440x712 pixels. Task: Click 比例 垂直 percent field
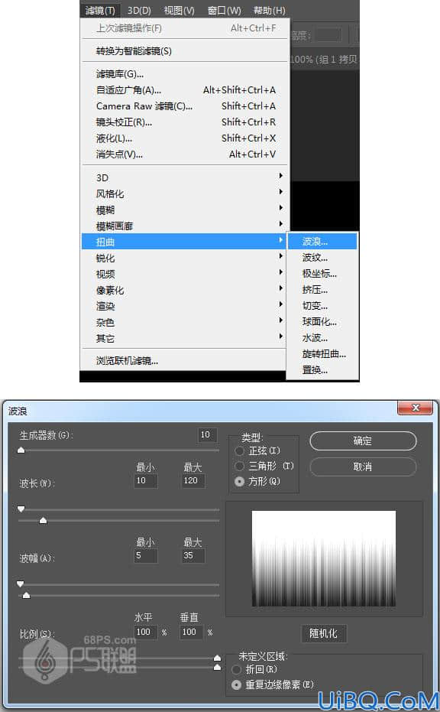[x=191, y=632]
